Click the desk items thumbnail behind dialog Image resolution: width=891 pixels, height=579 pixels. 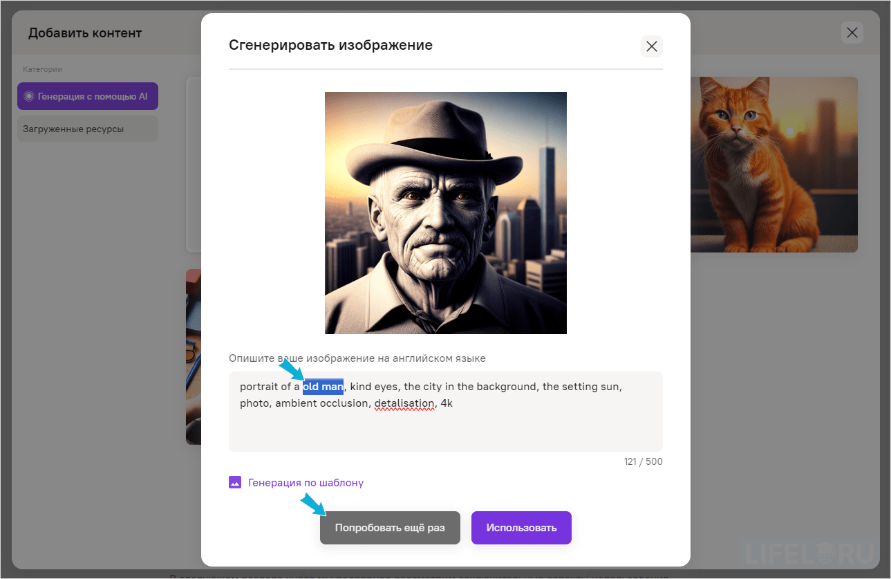tap(194, 356)
